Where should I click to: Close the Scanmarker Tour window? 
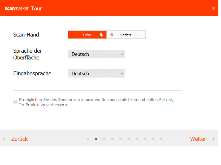(213, 8)
